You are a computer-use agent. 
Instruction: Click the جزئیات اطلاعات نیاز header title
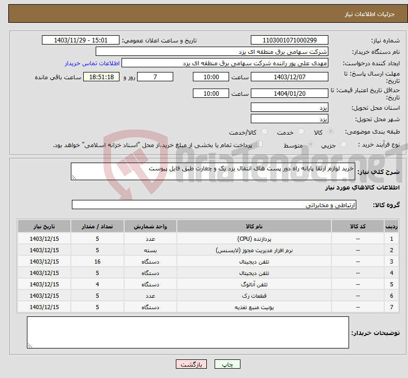tap(370, 14)
